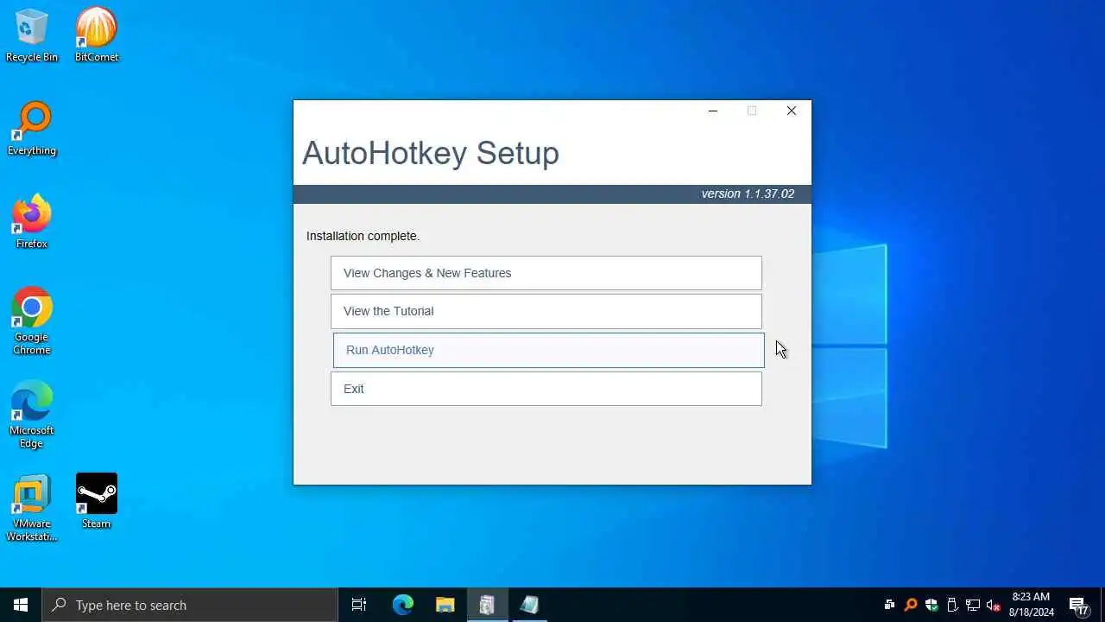Open Microsoft Edge from taskbar
1105x622 pixels.
point(403,605)
